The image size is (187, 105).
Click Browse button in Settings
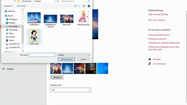pyautogui.click(x=57, y=78)
